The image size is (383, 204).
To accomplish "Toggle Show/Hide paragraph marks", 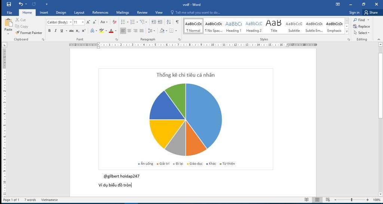I will point(177,22).
